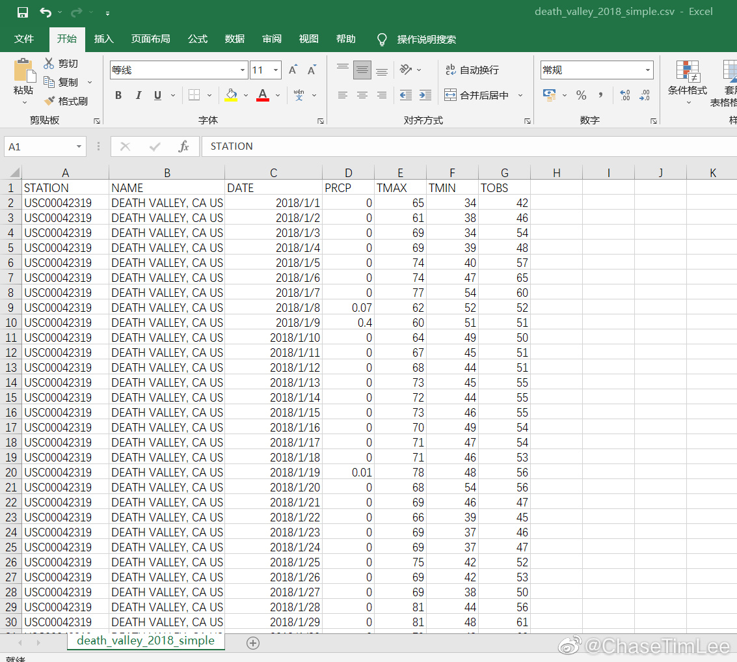This screenshot has height=662, width=737.
Task: Click the cell borders icon
Action: 194,95
